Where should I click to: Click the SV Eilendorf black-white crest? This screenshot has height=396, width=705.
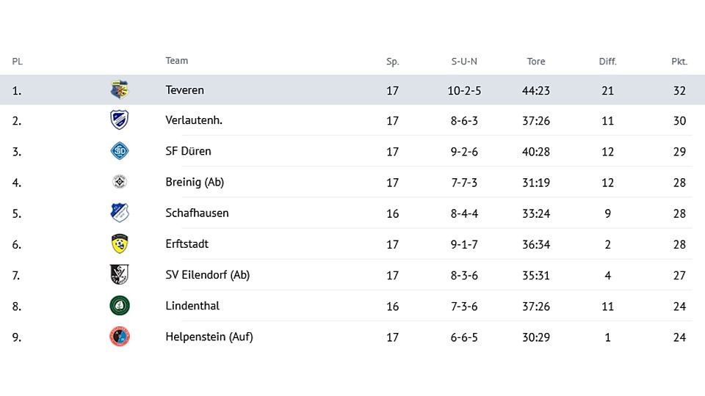pyautogui.click(x=120, y=274)
